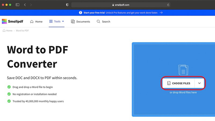Click 'or drop Word files here' text
The width and height of the screenshot is (215, 121).
pos(183,92)
